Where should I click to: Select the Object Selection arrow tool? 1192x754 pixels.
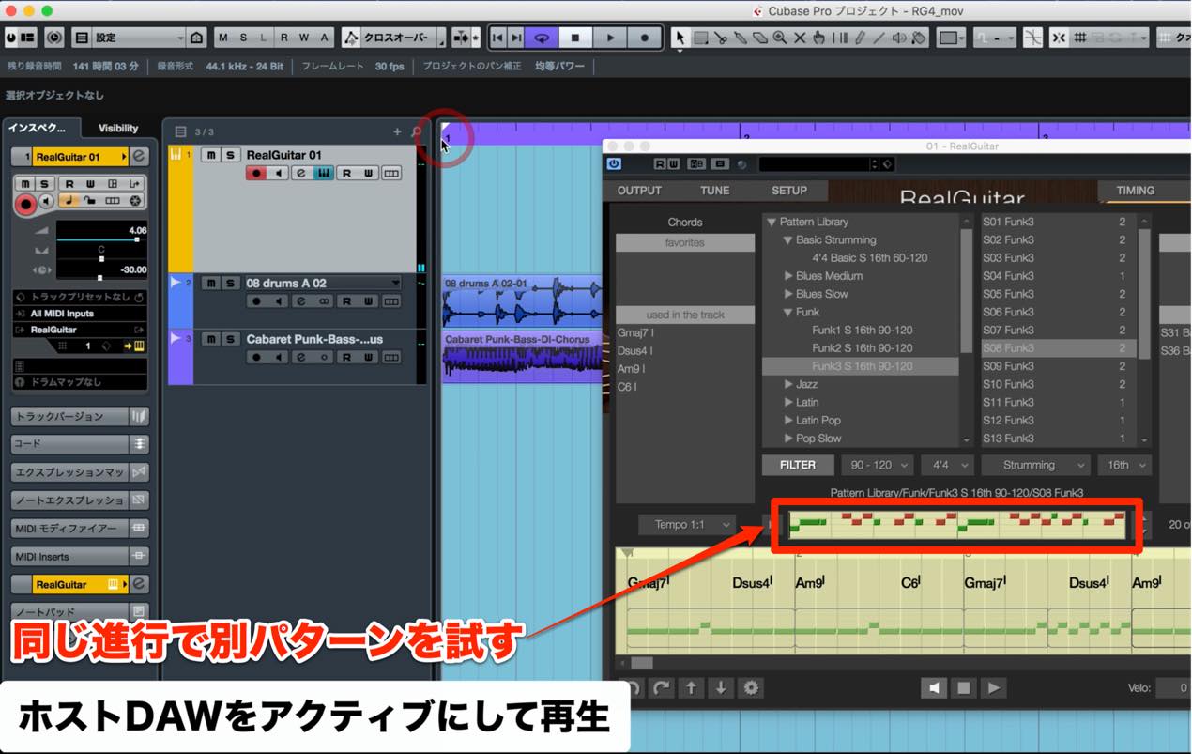pyautogui.click(x=680, y=38)
